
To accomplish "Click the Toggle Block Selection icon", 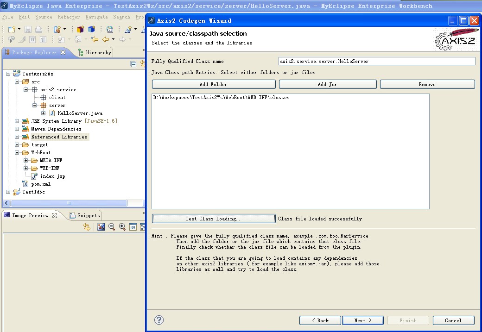I will [x=32, y=39].
